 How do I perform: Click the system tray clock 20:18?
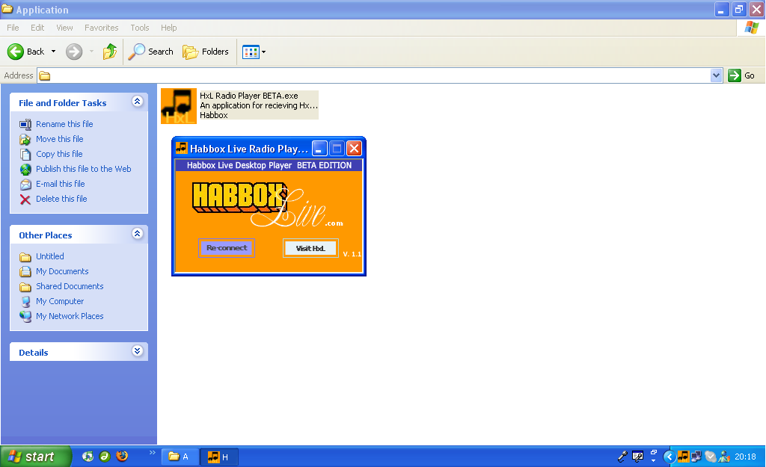745,457
